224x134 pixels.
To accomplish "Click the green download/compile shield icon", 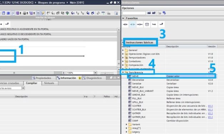I will [x=67, y=13].
